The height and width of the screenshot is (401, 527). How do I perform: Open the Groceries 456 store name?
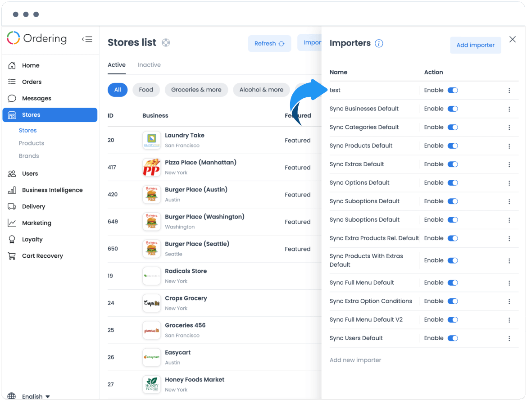(x=185, y=325)
